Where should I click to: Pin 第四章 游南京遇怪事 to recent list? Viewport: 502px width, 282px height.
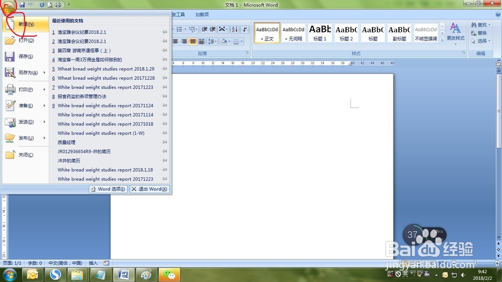tap(165, 50)
